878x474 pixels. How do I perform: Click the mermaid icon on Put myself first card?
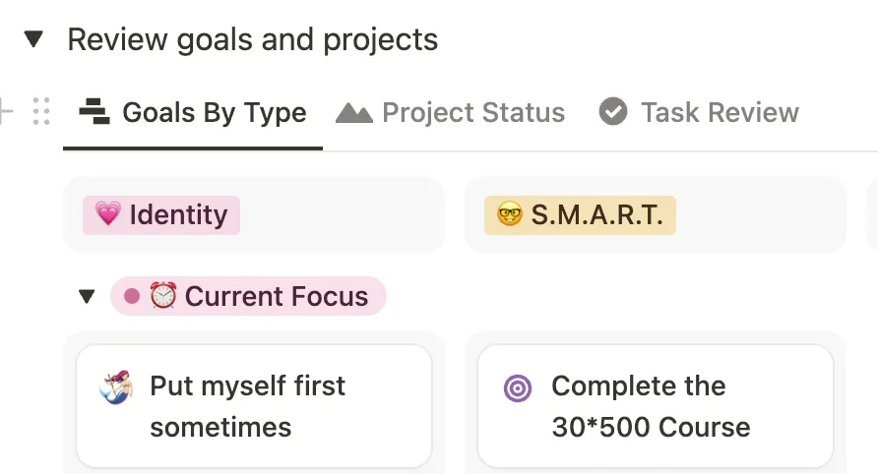click(116, 388)
